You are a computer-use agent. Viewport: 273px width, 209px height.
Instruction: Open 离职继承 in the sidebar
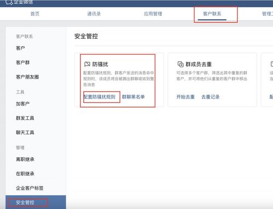tap(25, 159)
